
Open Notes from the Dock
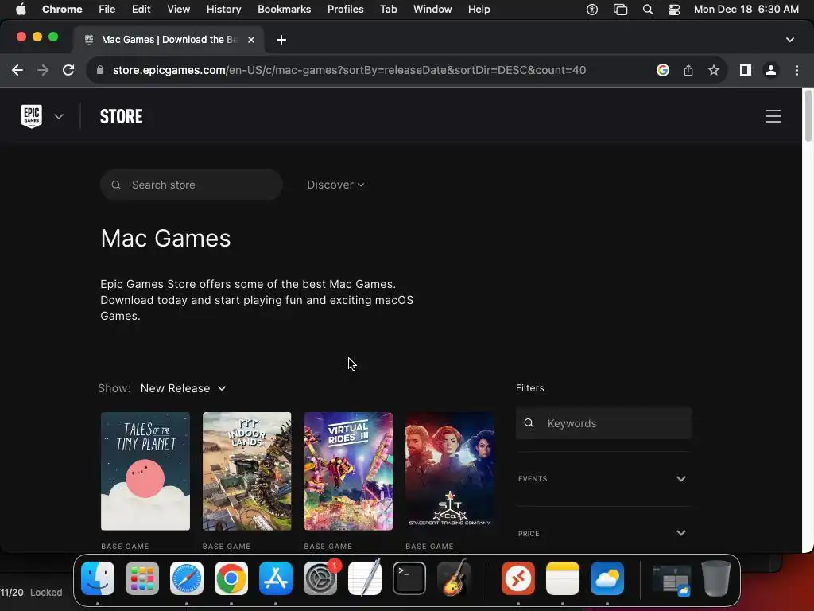pyautogui.click(x=563, y=578)
